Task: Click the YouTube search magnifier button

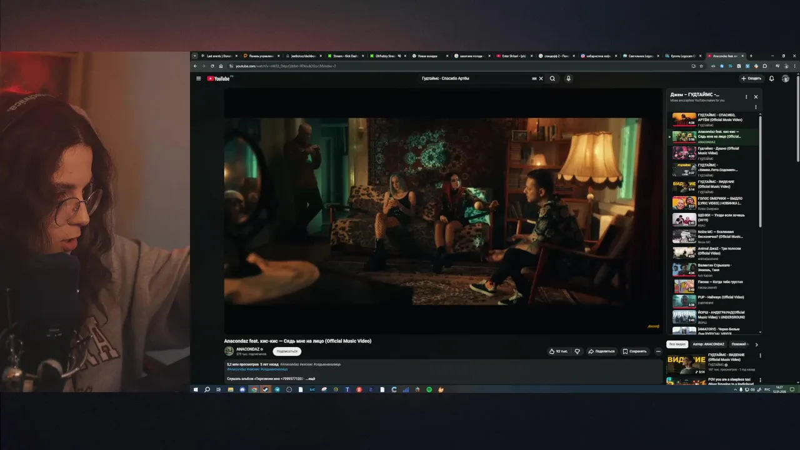Action: [x=552, y=79]
